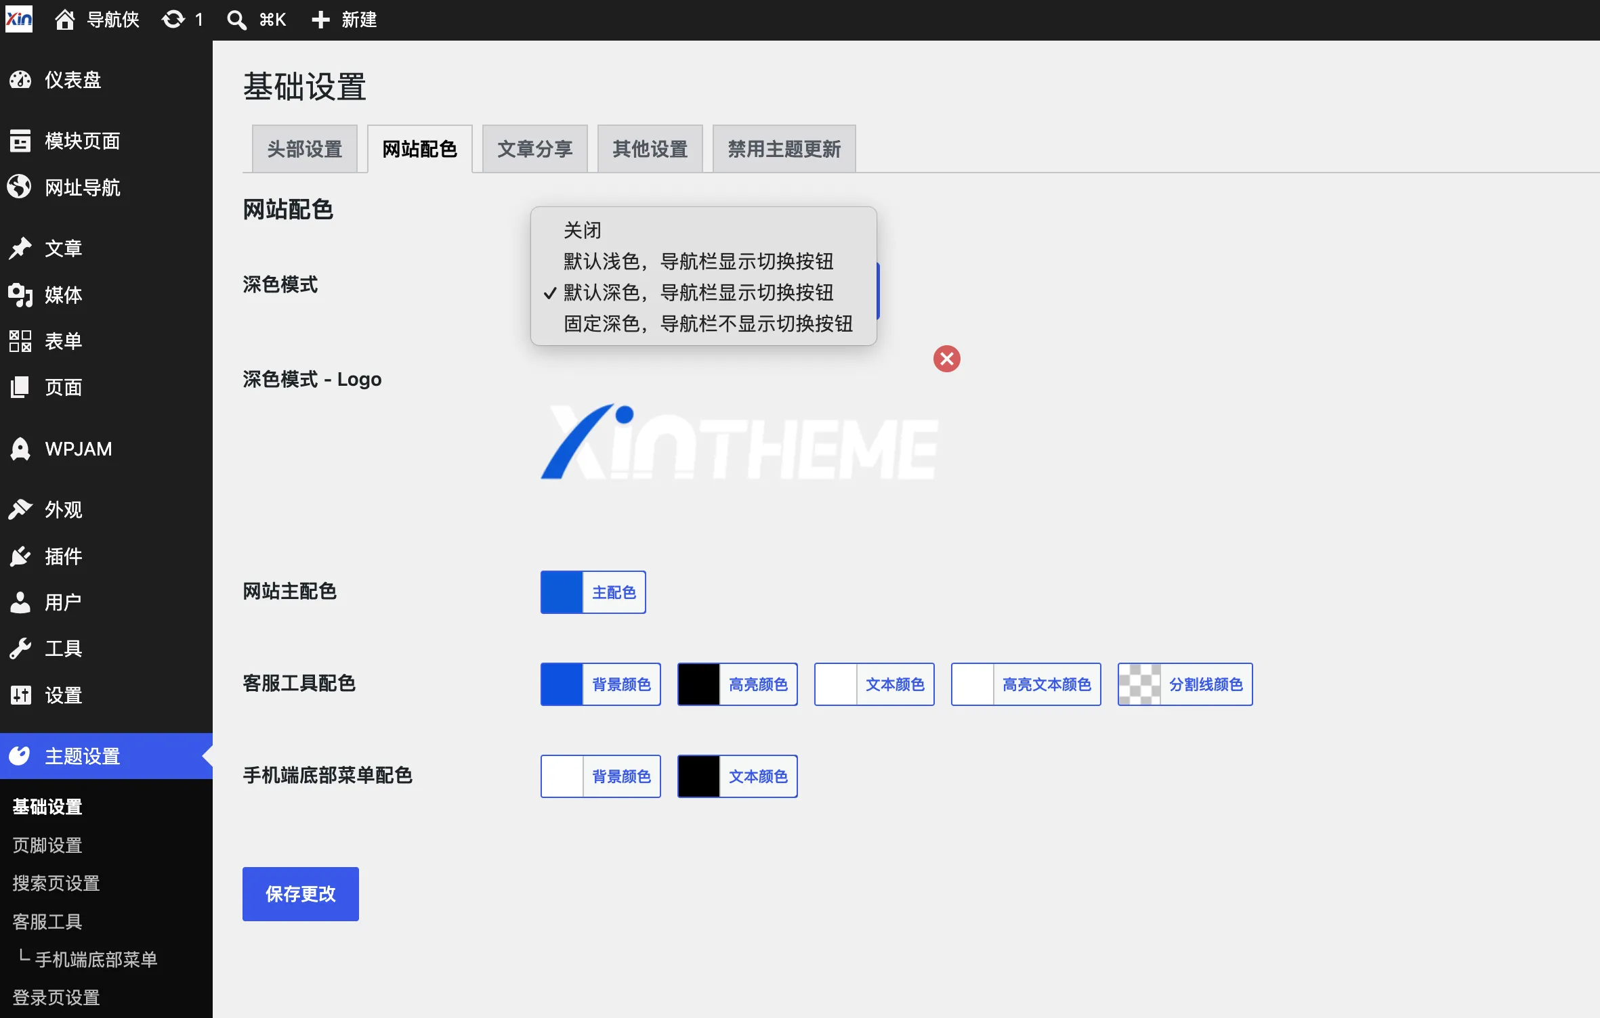Screen dimensions: 1600x1018
Task: Click the Xin site logo icon
Action: click(x=19, y=20)
